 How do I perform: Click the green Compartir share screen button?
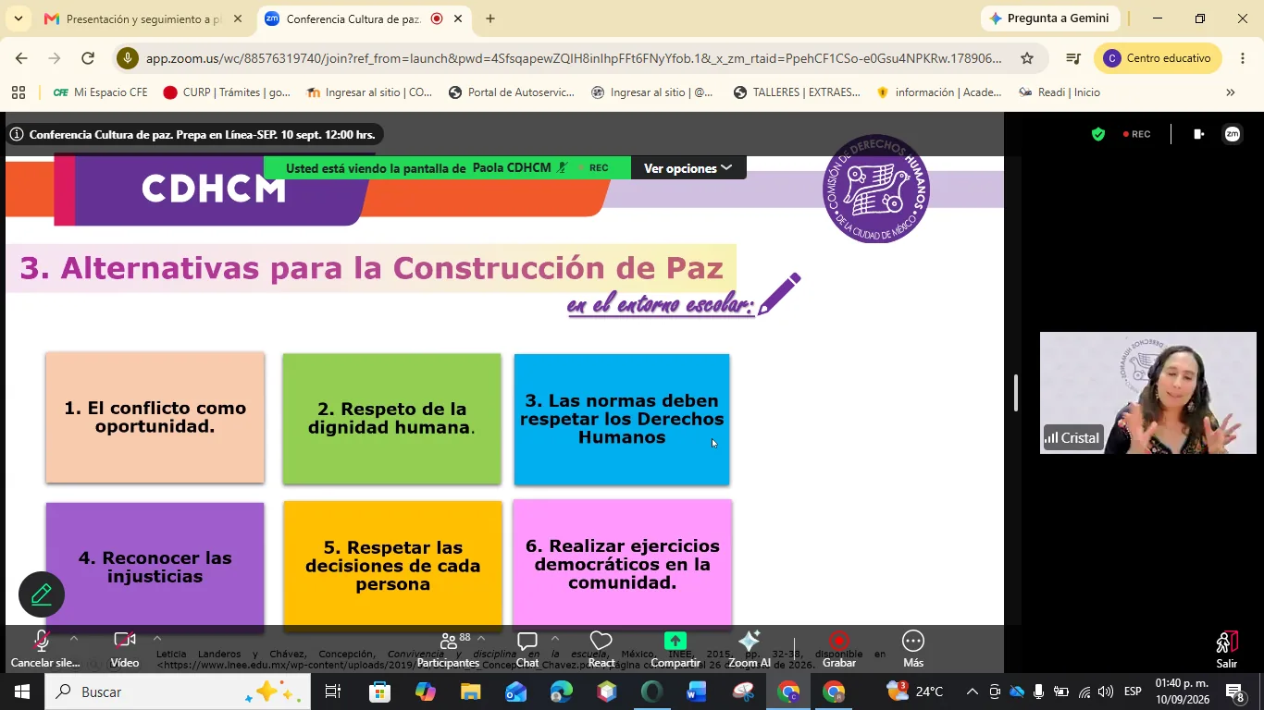[675, 650]
